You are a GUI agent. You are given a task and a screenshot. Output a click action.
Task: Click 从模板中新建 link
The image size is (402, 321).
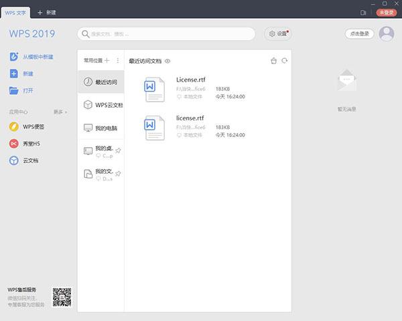pyautogui.click(x=38, y=57)
